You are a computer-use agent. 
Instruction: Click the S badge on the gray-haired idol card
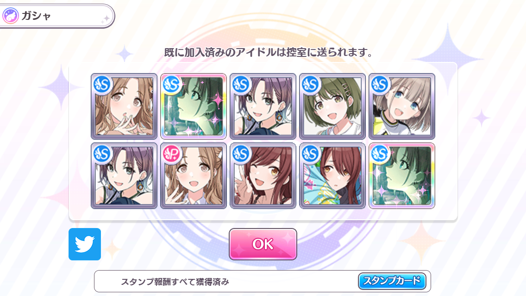380,85
